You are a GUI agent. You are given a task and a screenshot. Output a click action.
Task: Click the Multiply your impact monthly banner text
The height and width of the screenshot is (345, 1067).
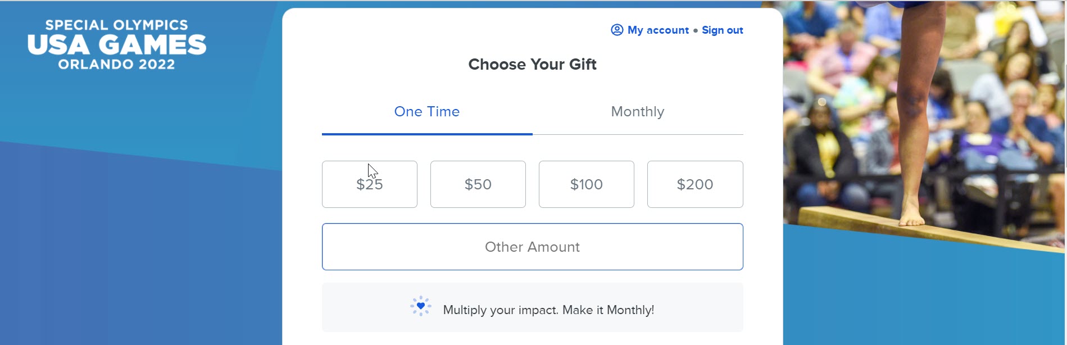(548, 310)
